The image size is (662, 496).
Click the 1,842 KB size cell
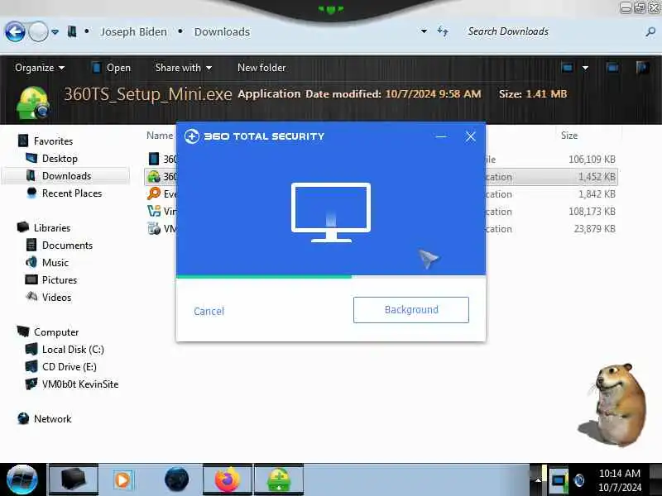(x=597, y=194)
